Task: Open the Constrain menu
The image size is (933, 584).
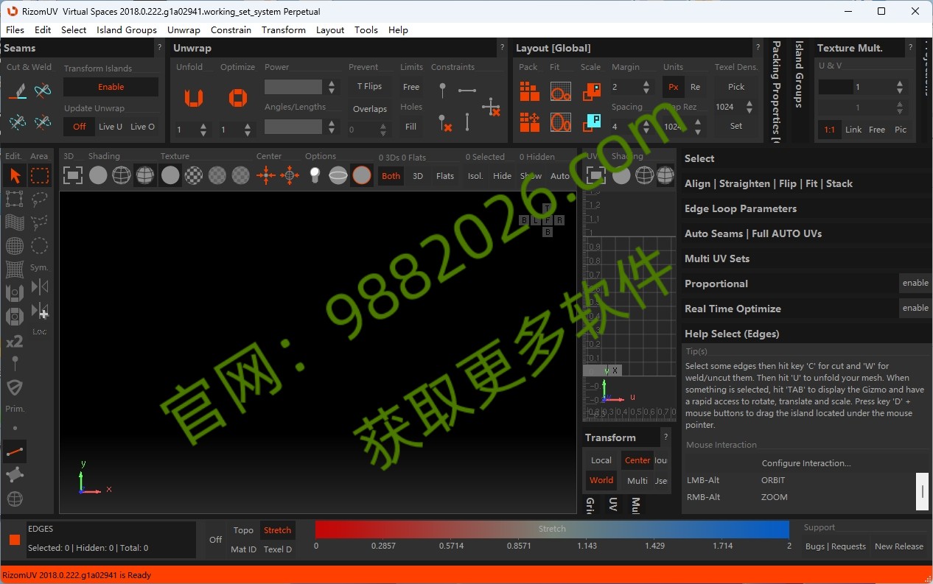Action: click(231, 29)
